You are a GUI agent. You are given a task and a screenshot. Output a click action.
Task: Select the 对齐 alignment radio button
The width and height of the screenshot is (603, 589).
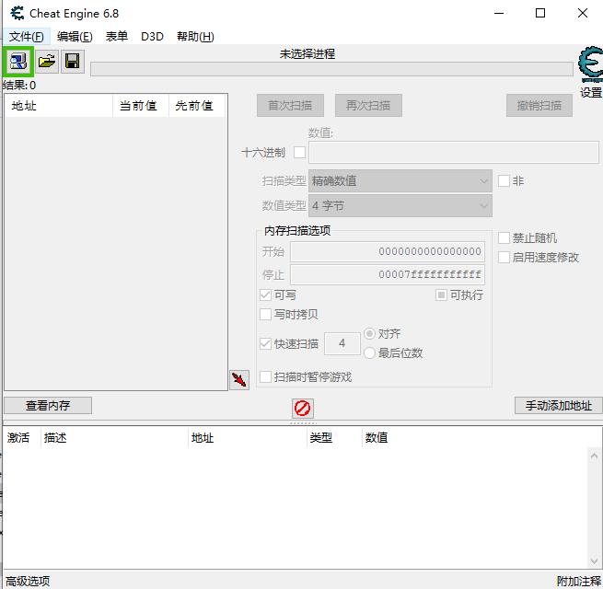[369, 334]
